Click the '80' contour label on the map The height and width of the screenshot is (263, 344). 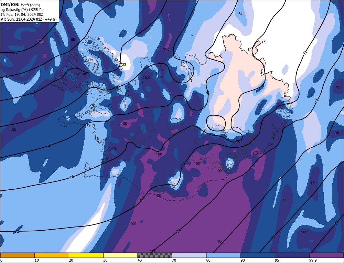point(337,223)
